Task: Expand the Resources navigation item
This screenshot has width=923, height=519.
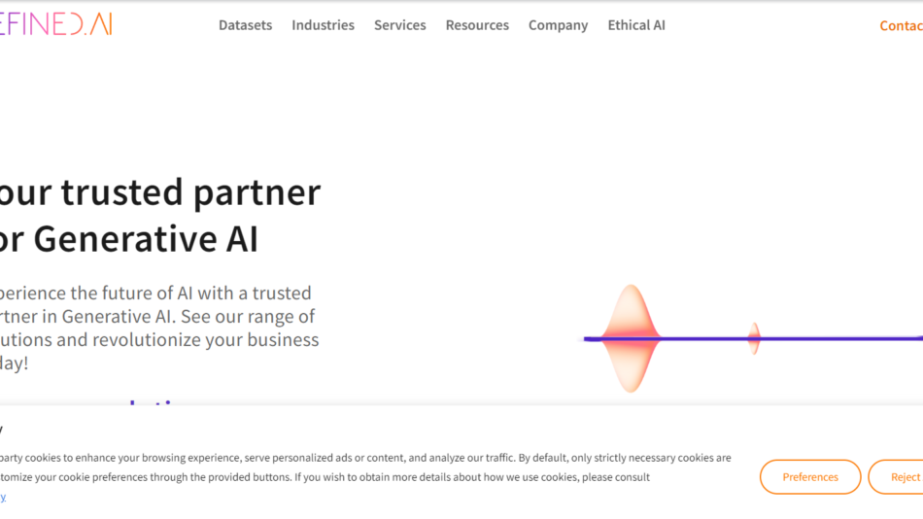Action: [x=477, y=25]
